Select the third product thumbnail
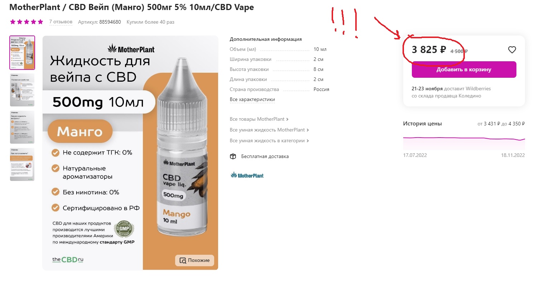This screenshot has height=287, width=544. point(22,127)
